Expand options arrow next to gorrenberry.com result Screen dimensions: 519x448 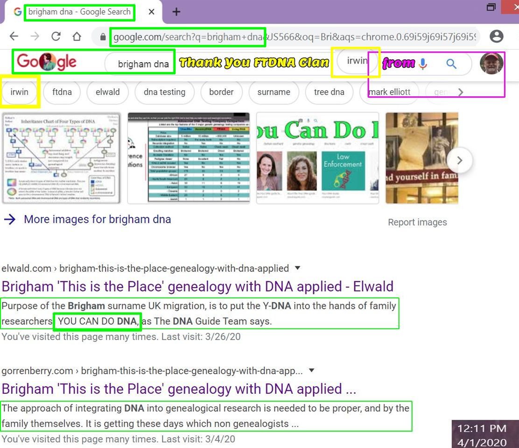coord(312,371)
